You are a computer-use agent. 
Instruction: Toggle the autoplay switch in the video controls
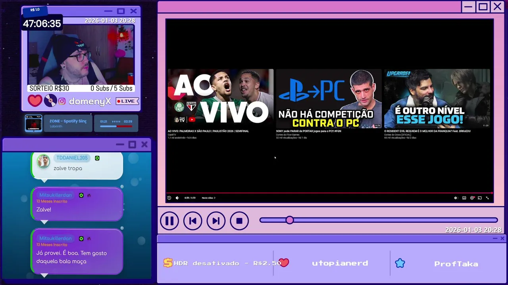coord(456,198)
